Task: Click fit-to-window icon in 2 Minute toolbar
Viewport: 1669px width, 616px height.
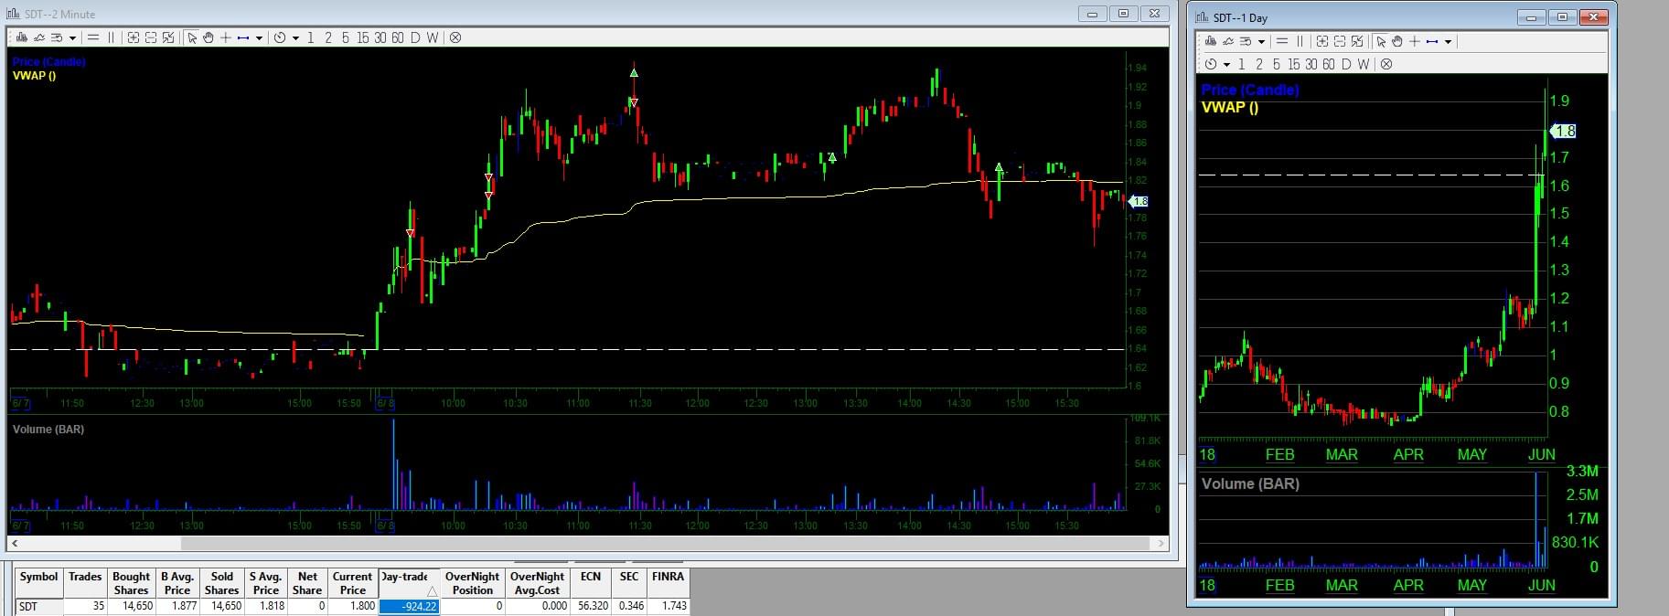Action: (168, 37)
